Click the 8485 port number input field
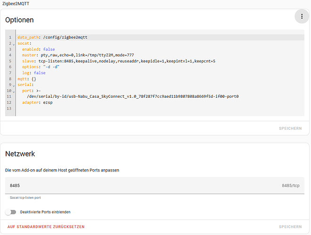The image size is (311, 235). pyautogui.click(x=141, y=186)
